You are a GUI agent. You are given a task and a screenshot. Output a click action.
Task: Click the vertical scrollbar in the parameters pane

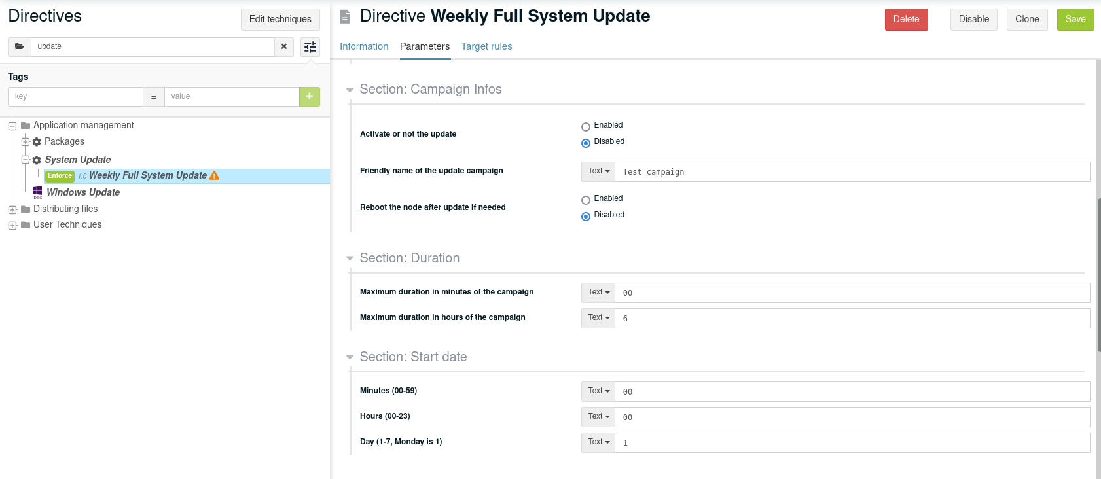pos(1098,275)
